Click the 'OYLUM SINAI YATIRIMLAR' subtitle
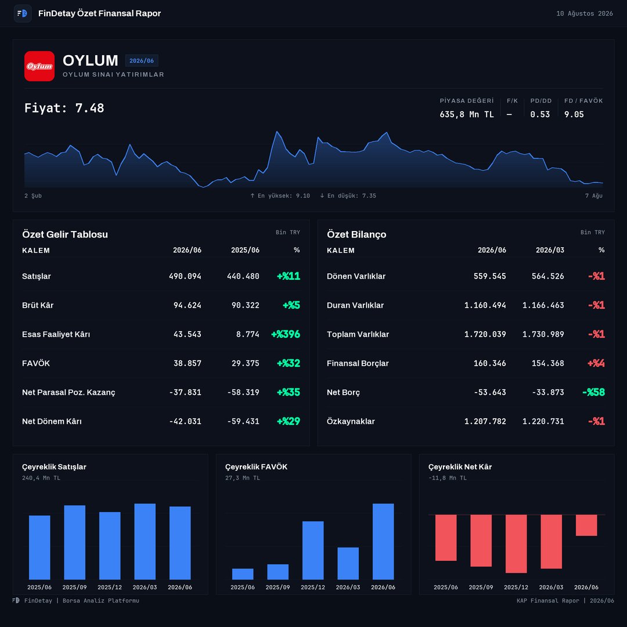627x627 pixels. pyautogui.click(x=113, y=74)
